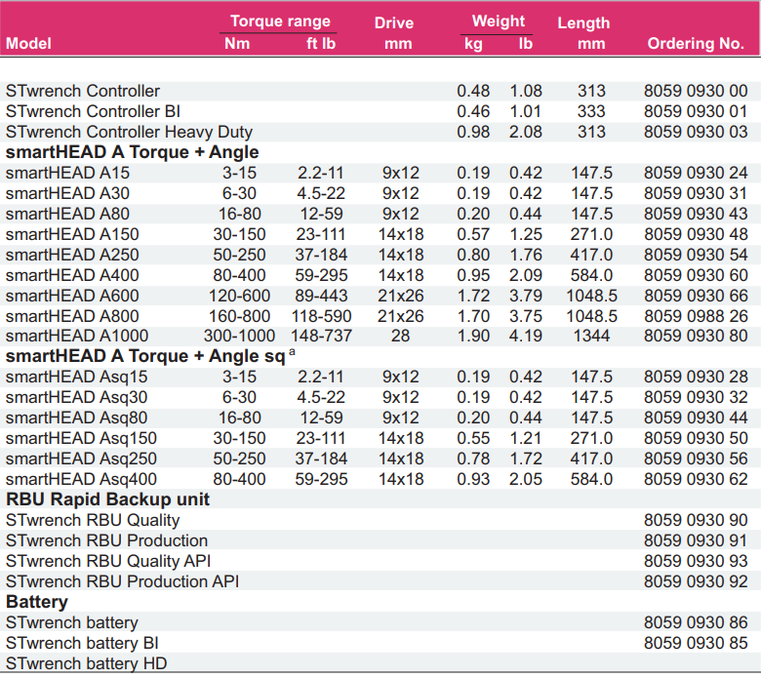Click ordering number 8059 0930 86

tap(696, 622)
